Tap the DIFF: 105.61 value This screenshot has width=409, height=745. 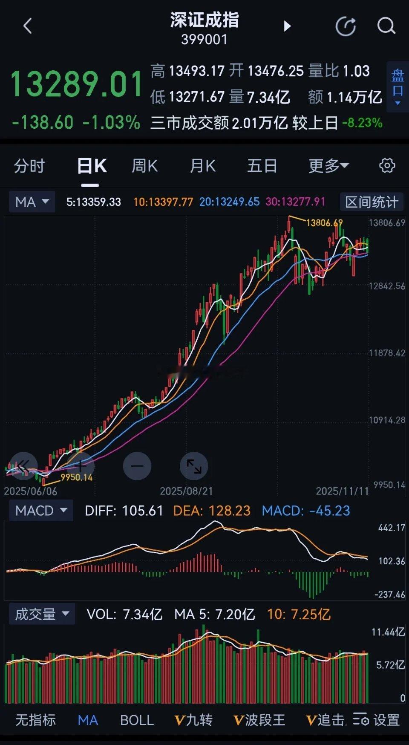[x=124, y=511]
